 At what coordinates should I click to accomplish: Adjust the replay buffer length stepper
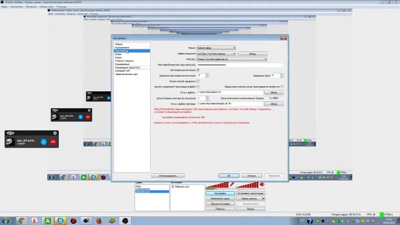tap(207, 98)
